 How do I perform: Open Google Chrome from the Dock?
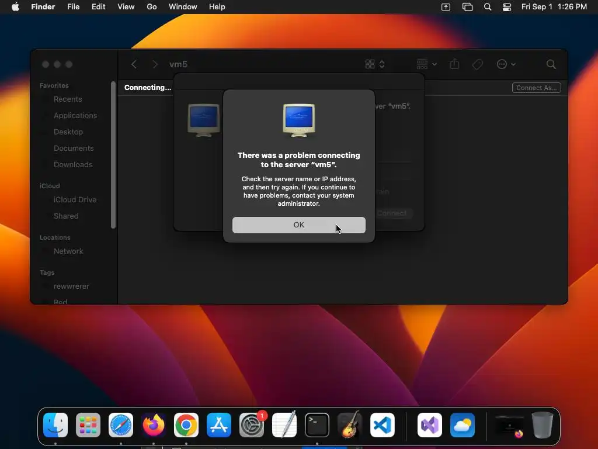coord(186,425)
